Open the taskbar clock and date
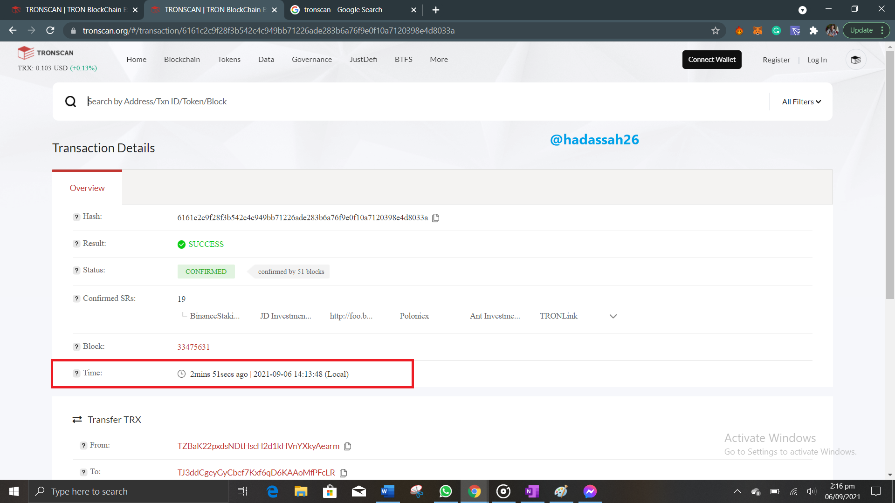Screen dimensions: 895x503 tap(842, 491)
